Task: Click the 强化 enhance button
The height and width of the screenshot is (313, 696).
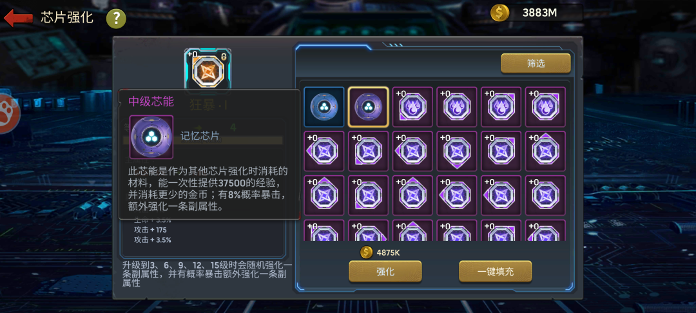Action: tap(385, 271)
